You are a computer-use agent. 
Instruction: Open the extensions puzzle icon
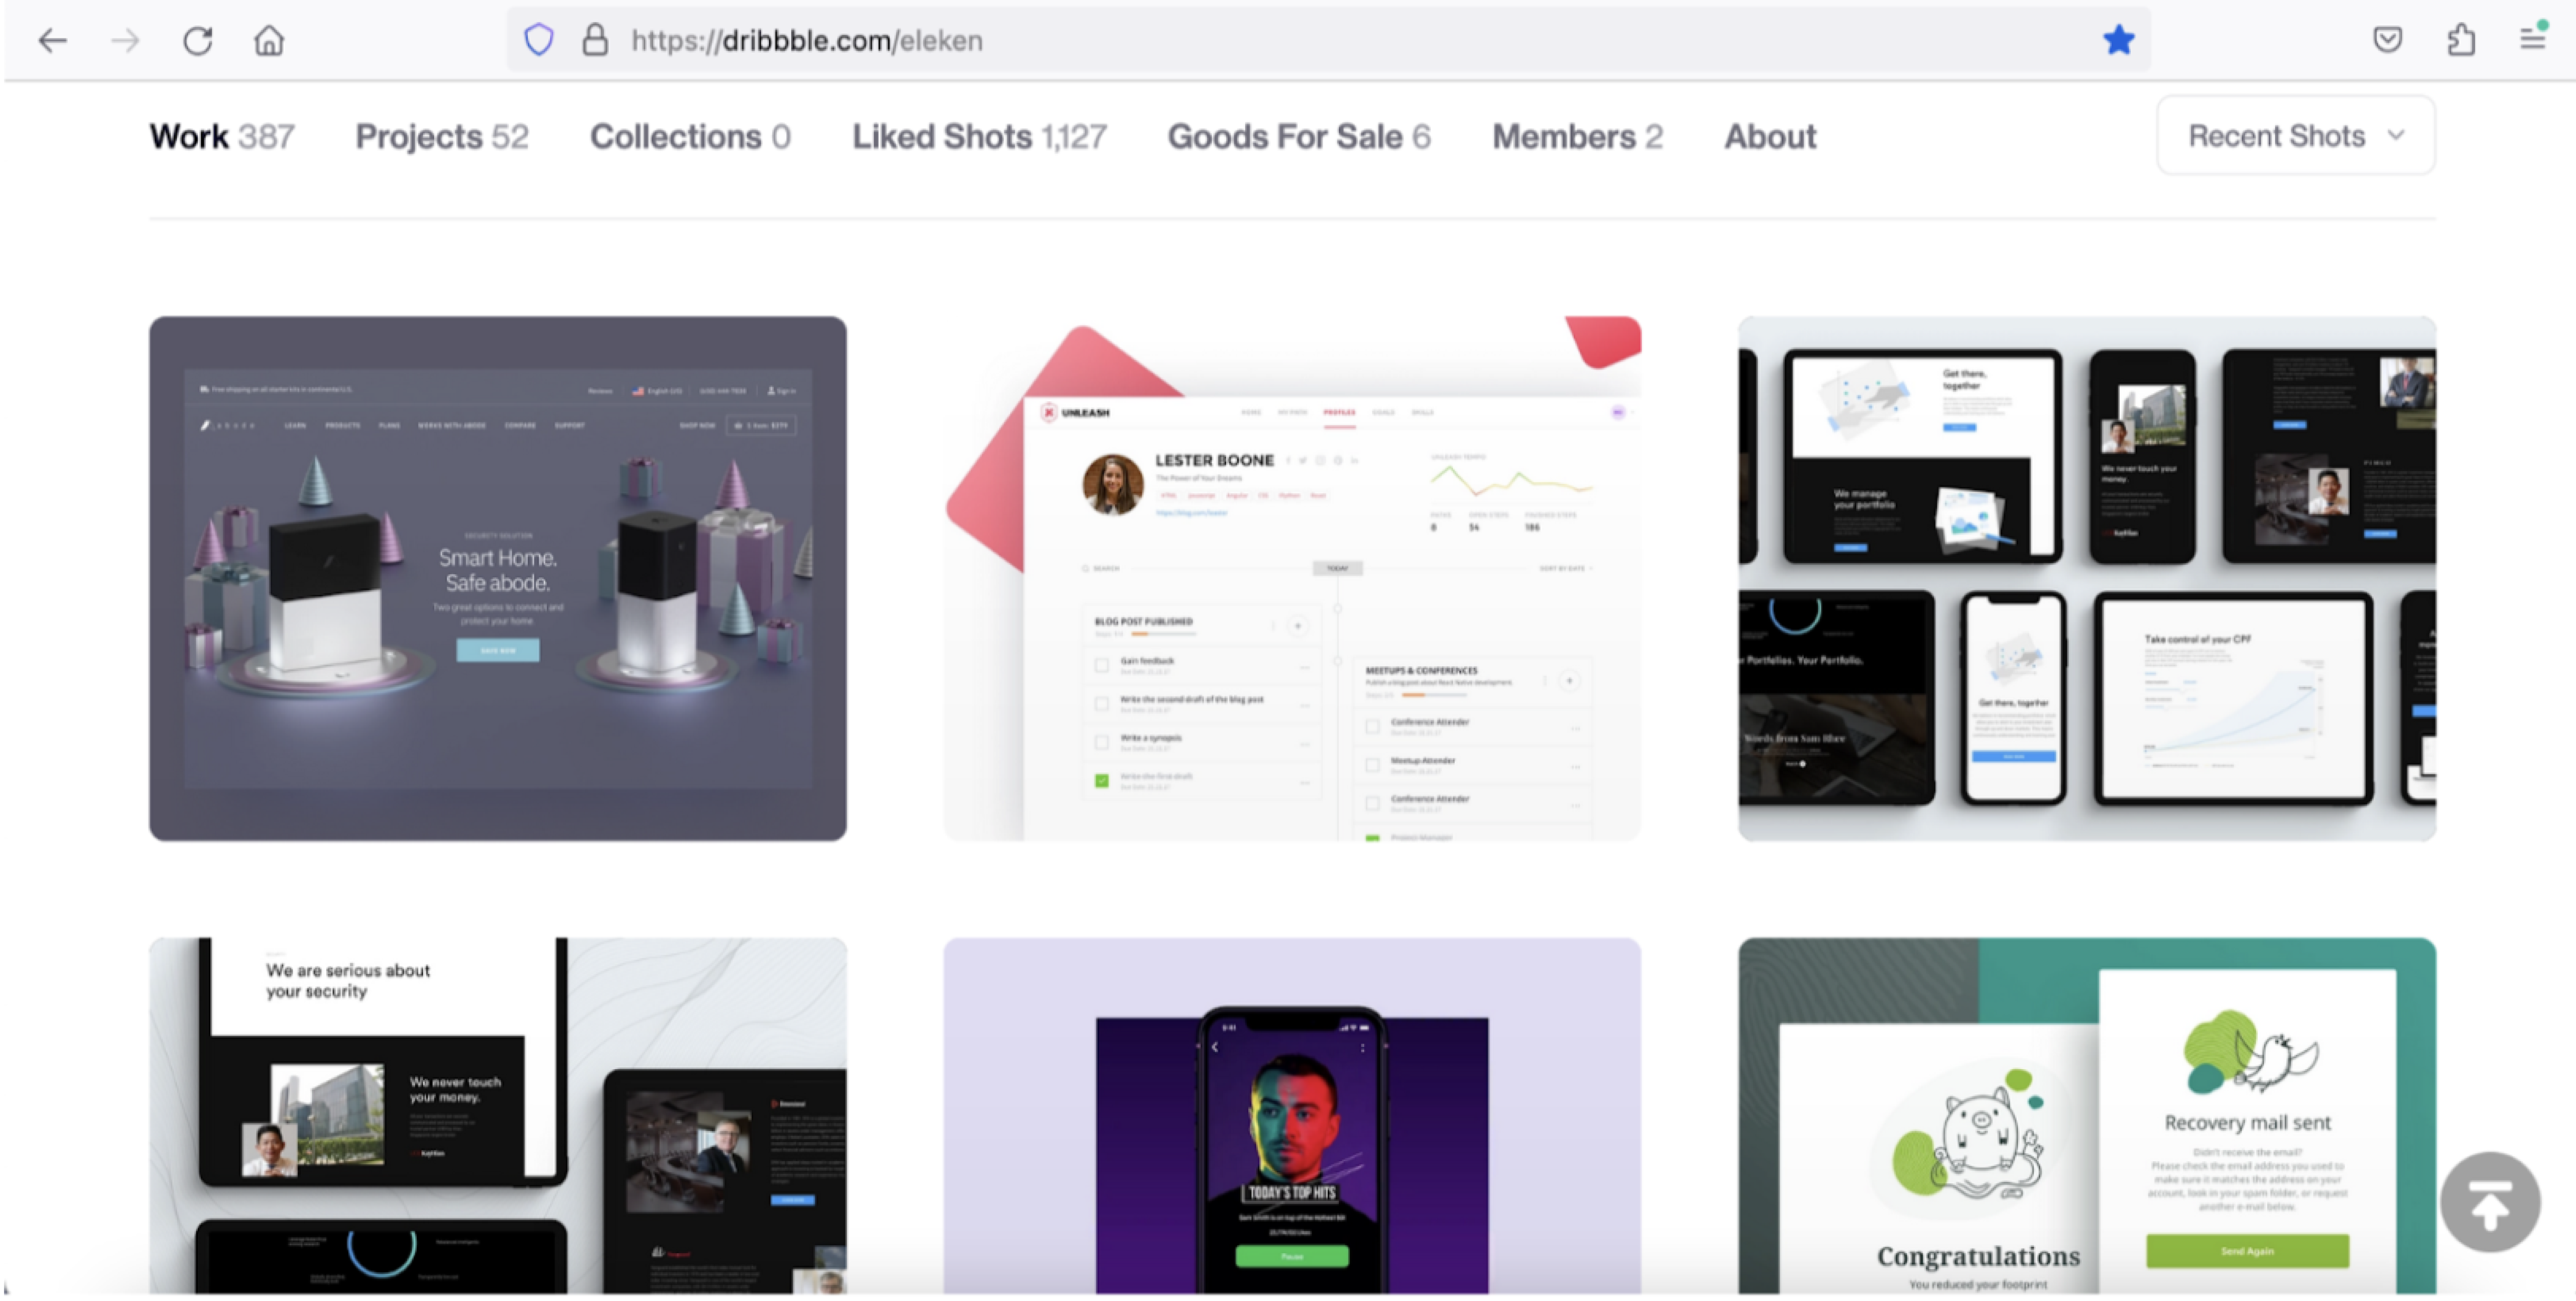click(x=2460, y=40)
